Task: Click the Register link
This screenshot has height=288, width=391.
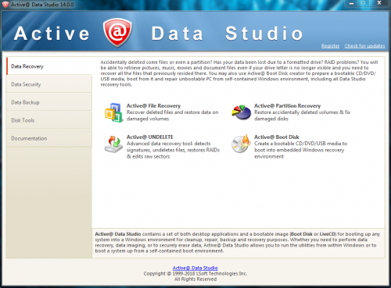Action: coord(330,46)
